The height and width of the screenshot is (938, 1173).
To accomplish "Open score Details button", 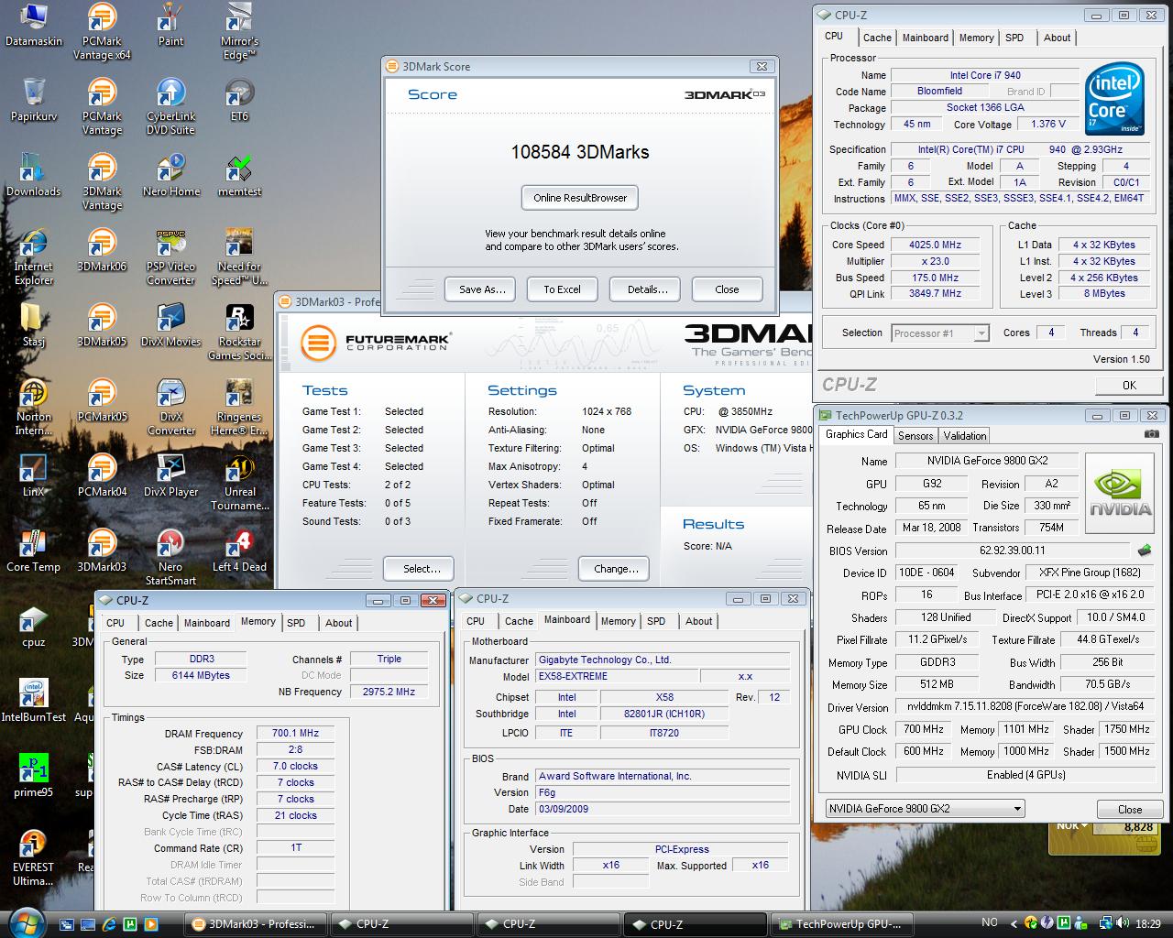I will (647, 289).
